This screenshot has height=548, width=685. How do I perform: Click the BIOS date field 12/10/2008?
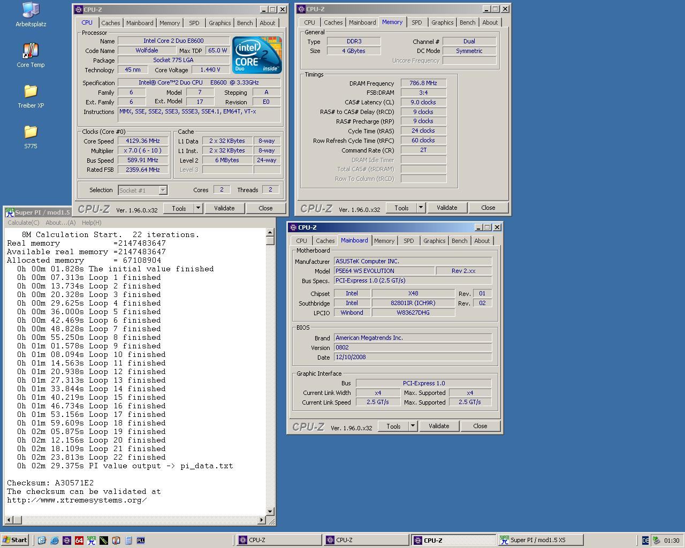[413, 357]
